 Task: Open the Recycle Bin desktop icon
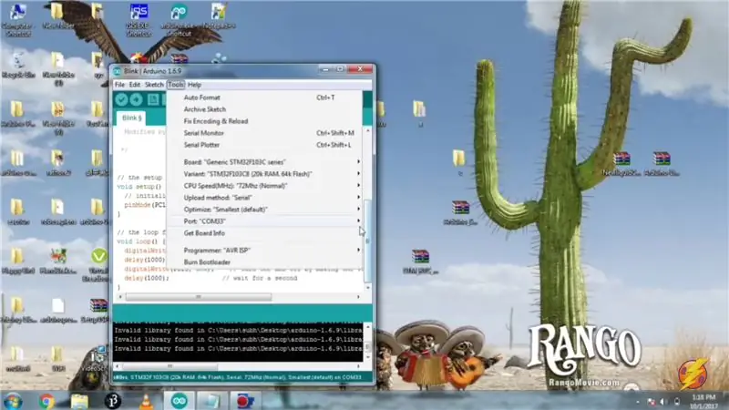pos(18,65)
